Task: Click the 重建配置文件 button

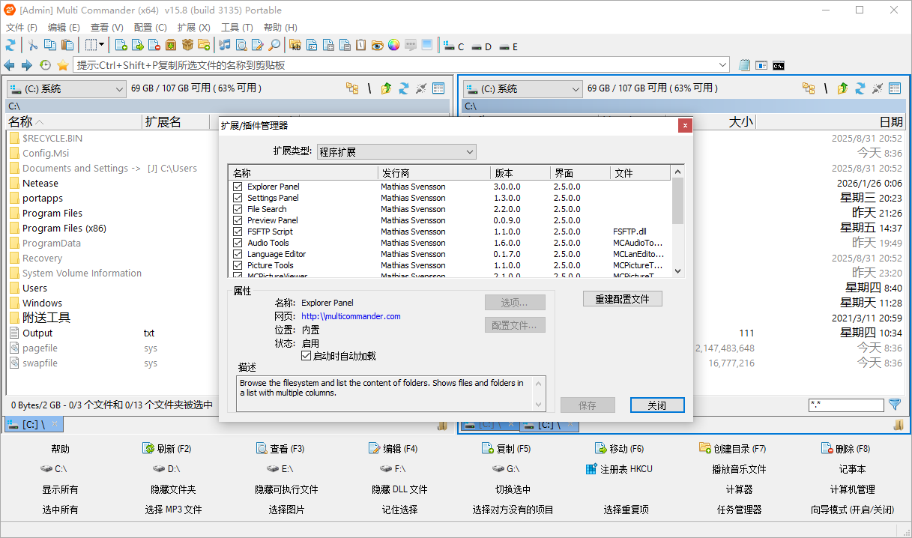Action: (623, 298)
